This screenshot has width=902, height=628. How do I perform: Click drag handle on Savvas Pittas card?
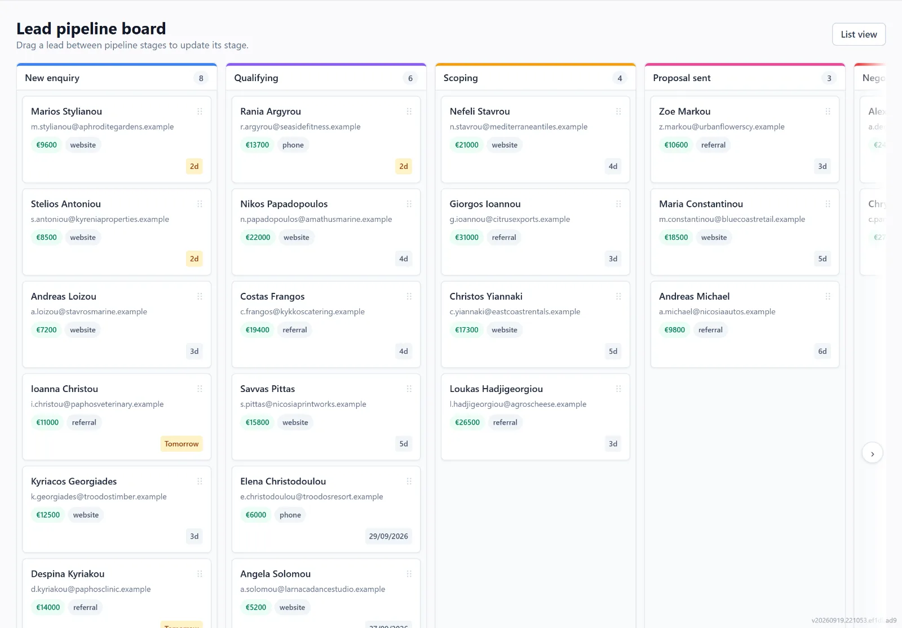click(409, 389)
